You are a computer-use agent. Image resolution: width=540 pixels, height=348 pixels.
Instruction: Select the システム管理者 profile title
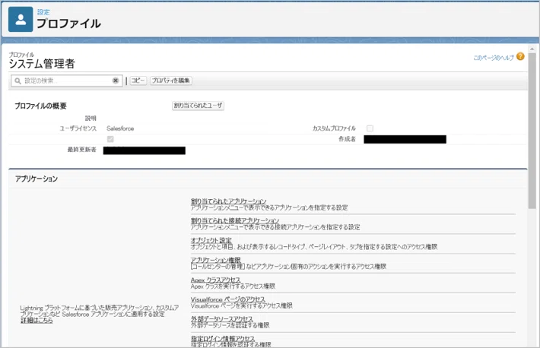click(x=42, y=64)
